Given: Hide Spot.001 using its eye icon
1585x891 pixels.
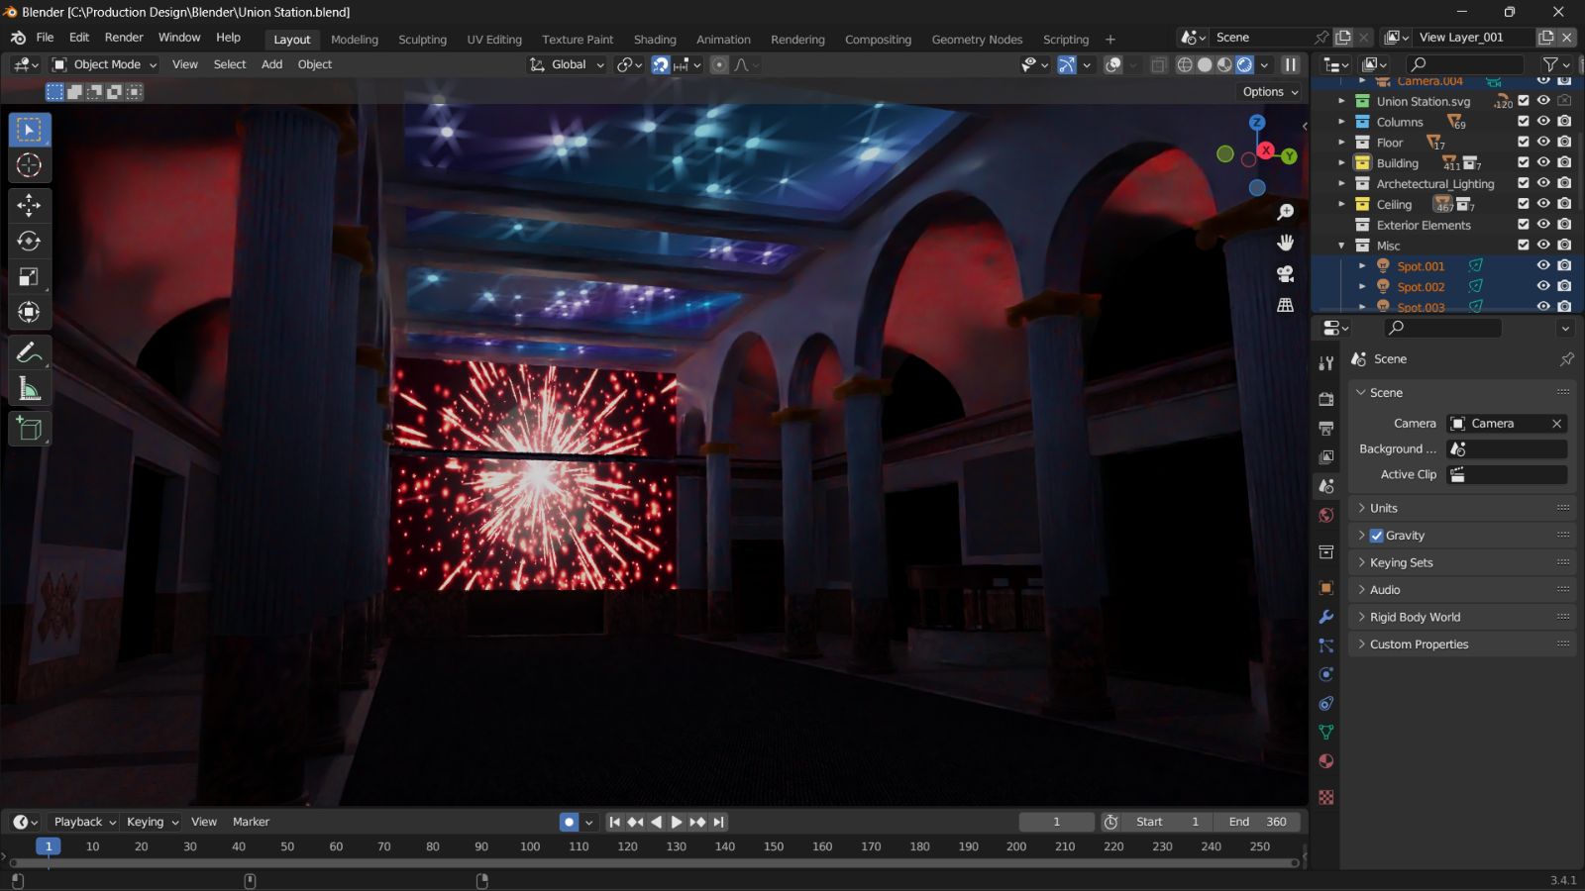Looking at the screenshot, I should click(1543, 265).
